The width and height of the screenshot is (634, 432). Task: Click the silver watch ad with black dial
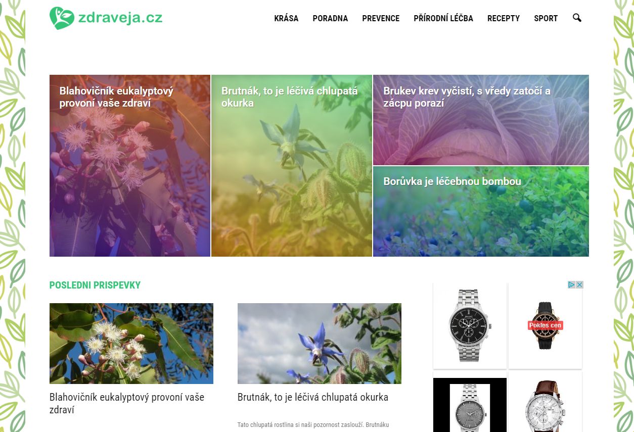(x=470, y=325)
